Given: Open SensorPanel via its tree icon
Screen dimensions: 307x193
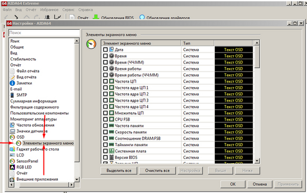Looking at the screenshot, I should tap(13, 161).
